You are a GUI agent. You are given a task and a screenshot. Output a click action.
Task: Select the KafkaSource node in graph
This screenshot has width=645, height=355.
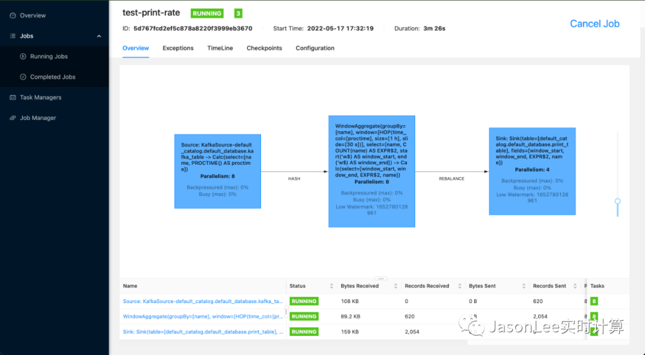point(217,171)
